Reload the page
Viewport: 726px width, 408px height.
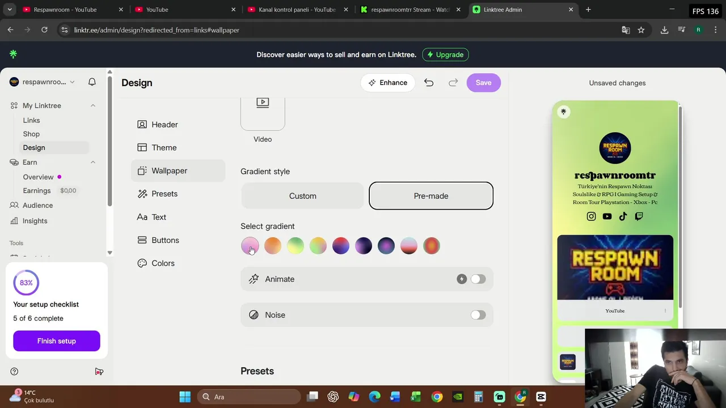(44, 30)
